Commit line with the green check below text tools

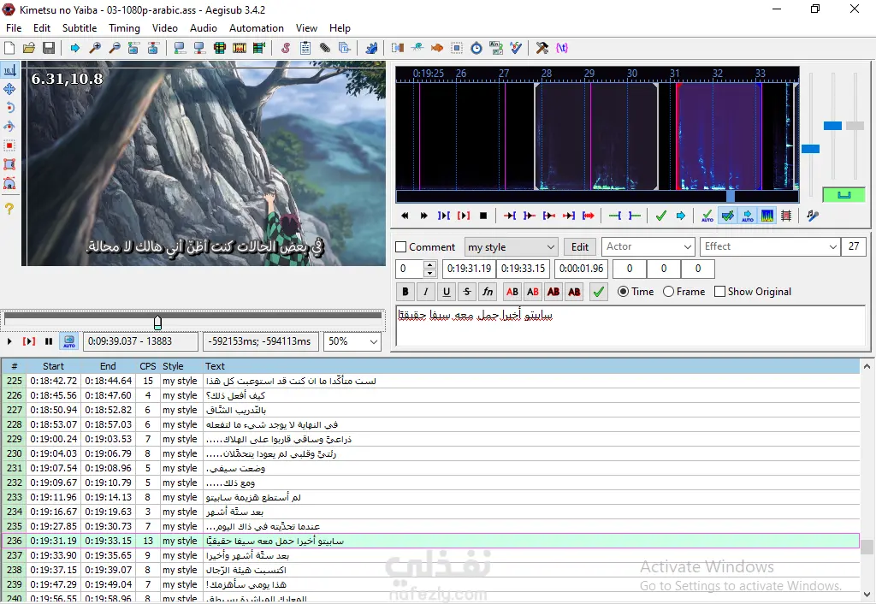[x=598, y=292]
